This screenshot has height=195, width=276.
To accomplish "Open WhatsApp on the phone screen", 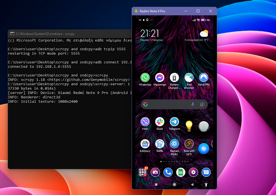I will (145, 77).
